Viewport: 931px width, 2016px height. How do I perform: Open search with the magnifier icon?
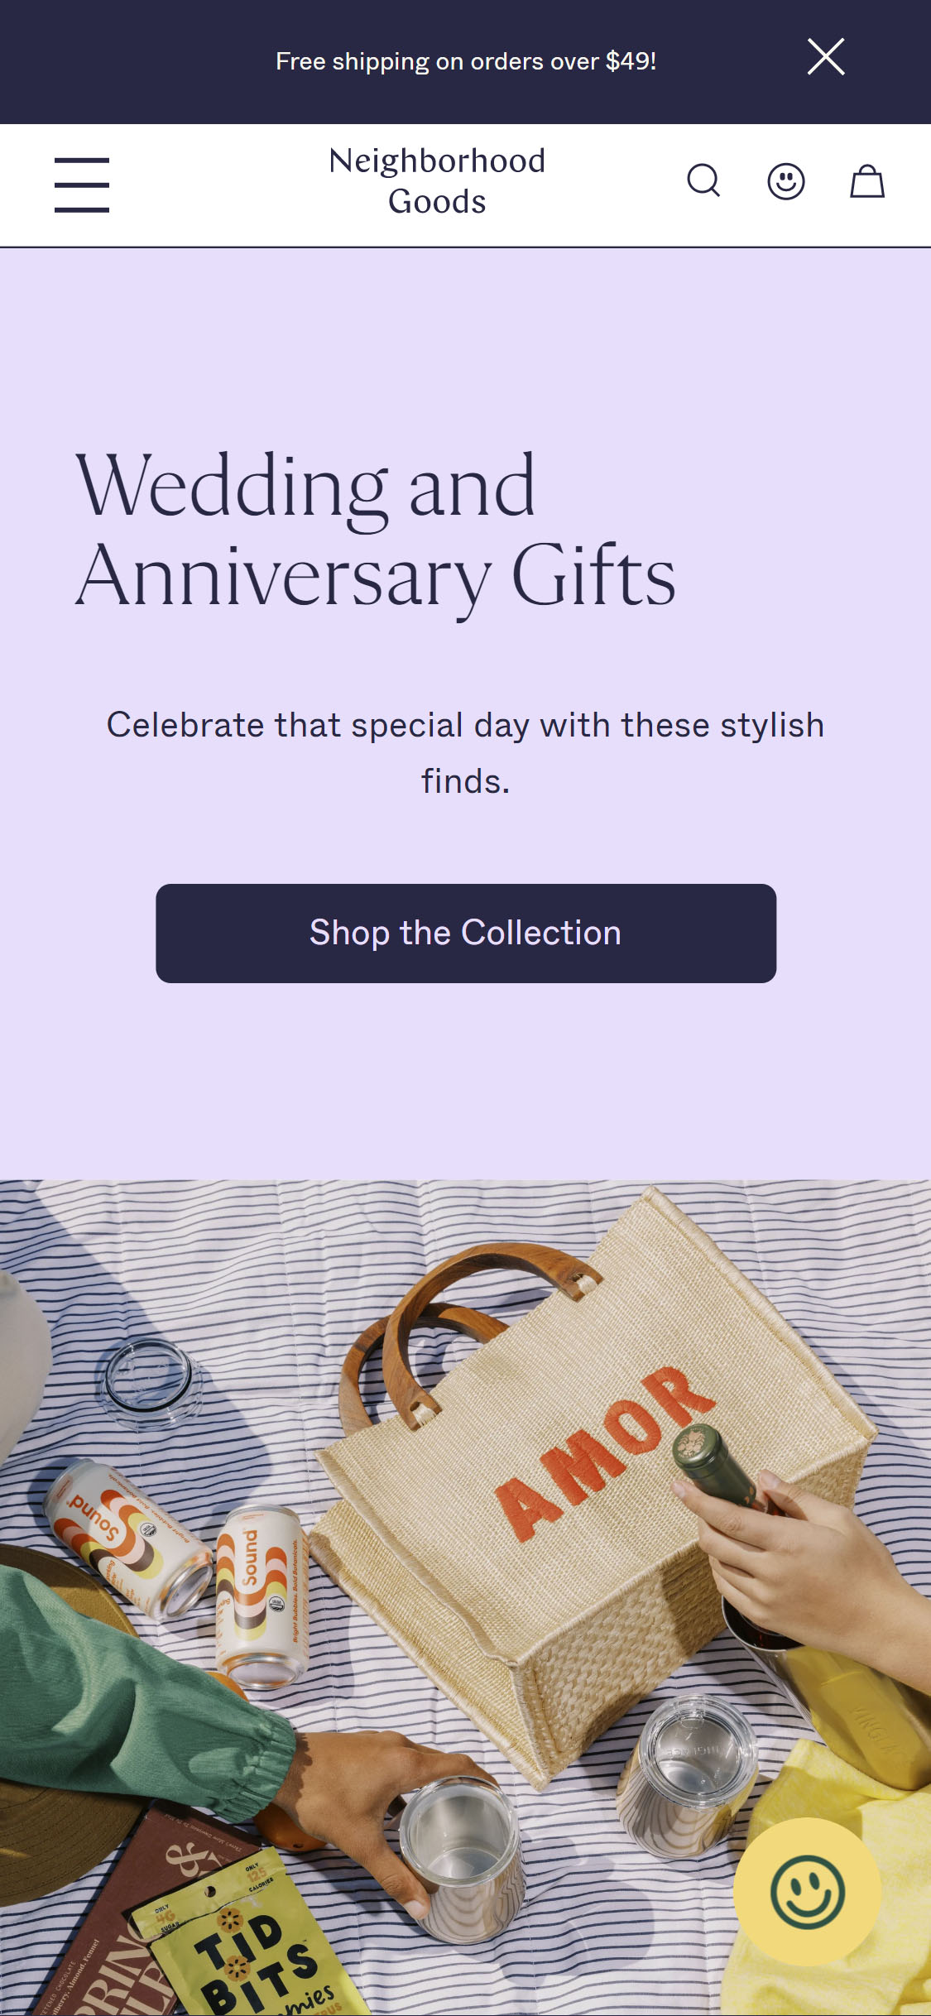[x=703, y=180]
